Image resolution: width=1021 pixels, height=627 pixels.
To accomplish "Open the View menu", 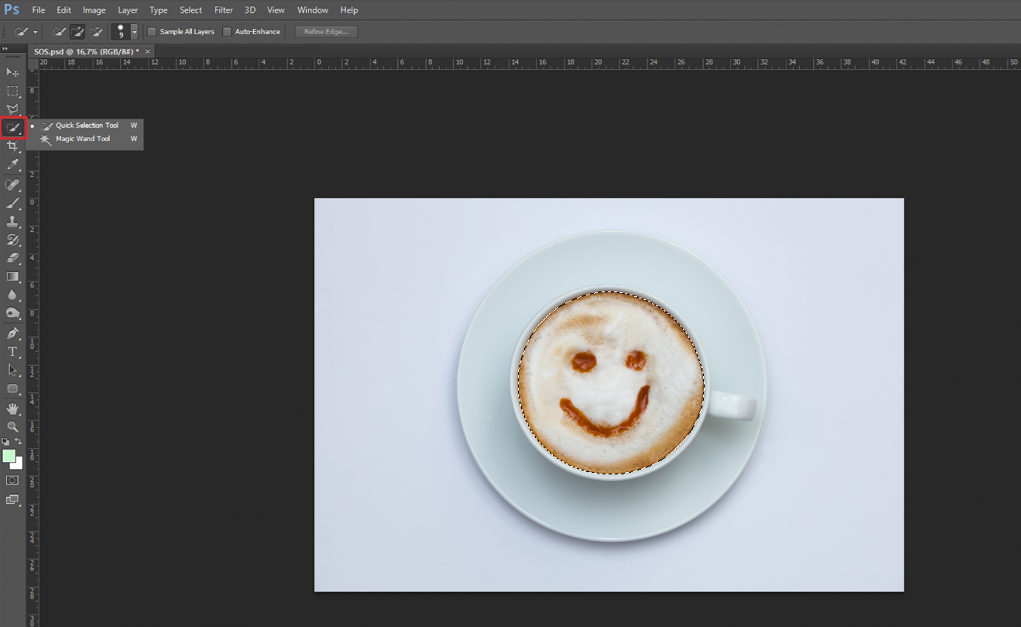I will (x=275, y=10).
